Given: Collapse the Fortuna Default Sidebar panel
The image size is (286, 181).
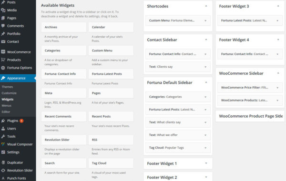Looking at the screenshot, I should pyautogui.click(x=206, y=82).
